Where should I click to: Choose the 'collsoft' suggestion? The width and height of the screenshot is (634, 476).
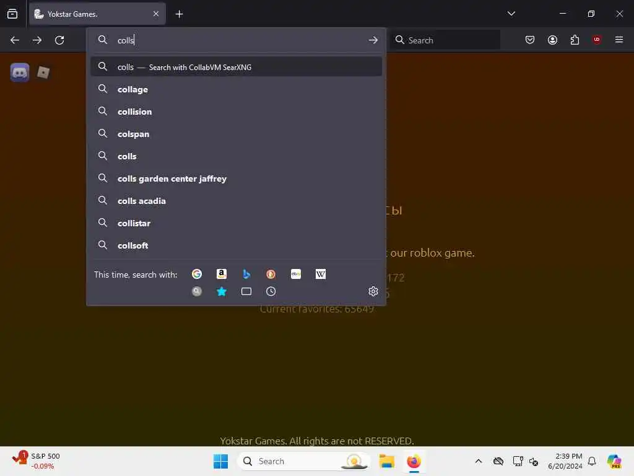tap(236, 245)
